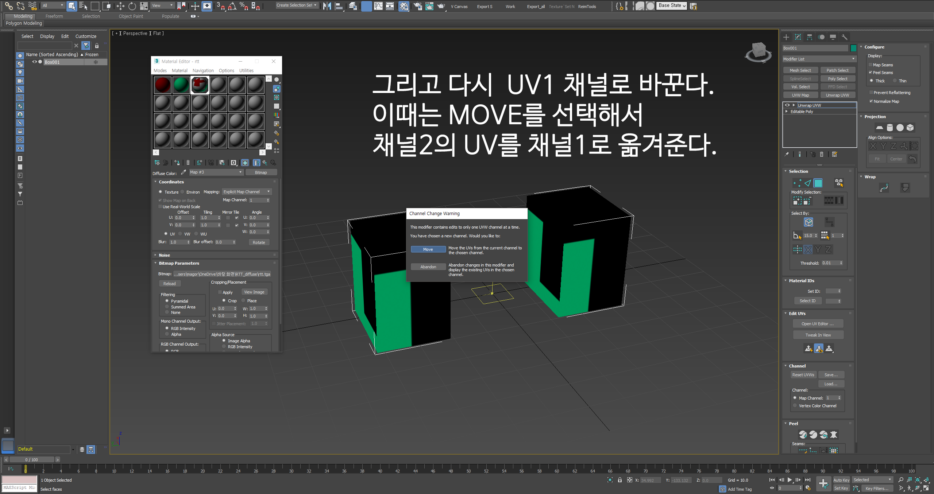Switch to the Freeform ribbon tab
The width and height of the screenshot is (934, 494).
(54, 16)
